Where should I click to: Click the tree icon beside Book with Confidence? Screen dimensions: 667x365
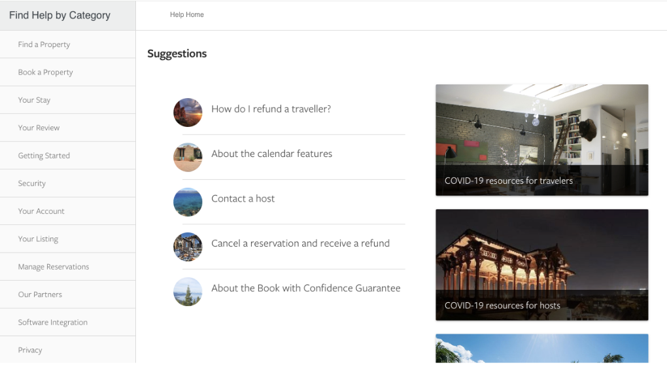[188, 292]
